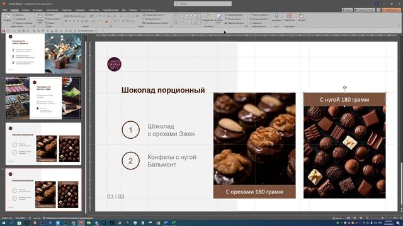
Task: Click the Arrange (Упорядочить) icon
Action: [208, 16]
